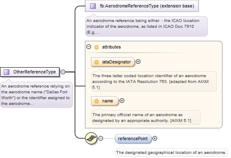
Task: Click the purple square icon in OtherReferenceType
Action: click(x=7, y=72)
